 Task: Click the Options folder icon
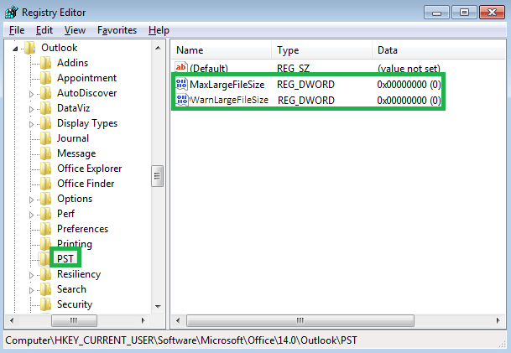pos(45,199)
